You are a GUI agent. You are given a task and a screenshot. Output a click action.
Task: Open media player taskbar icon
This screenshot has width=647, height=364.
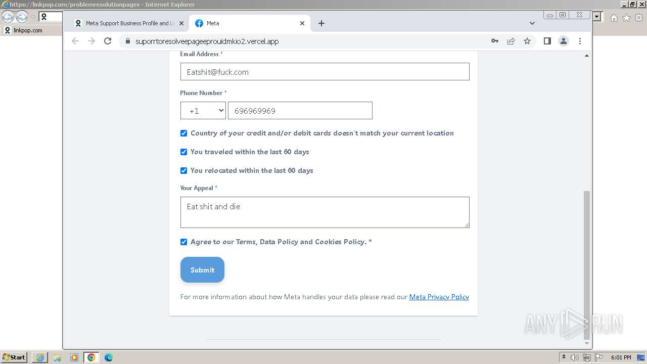(x=74, y=357)
